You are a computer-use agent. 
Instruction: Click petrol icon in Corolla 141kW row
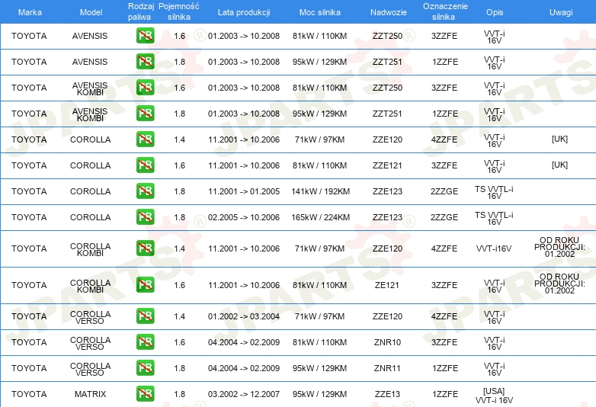click(146, 191)
